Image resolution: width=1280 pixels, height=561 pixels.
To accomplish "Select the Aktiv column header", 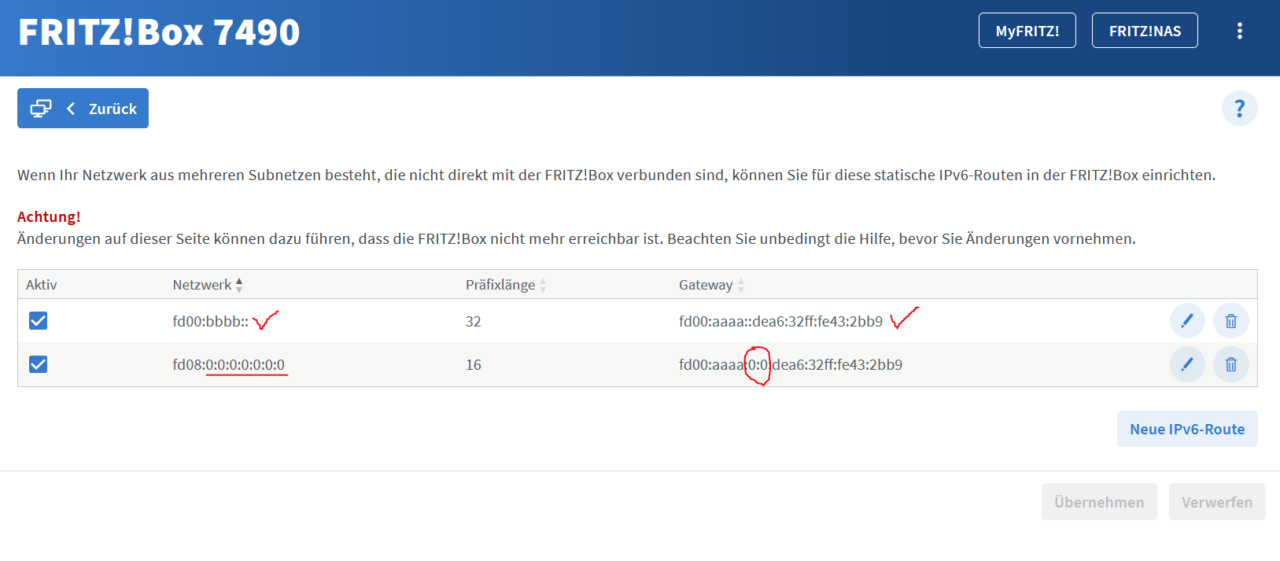I will click(x=42, y=285).
